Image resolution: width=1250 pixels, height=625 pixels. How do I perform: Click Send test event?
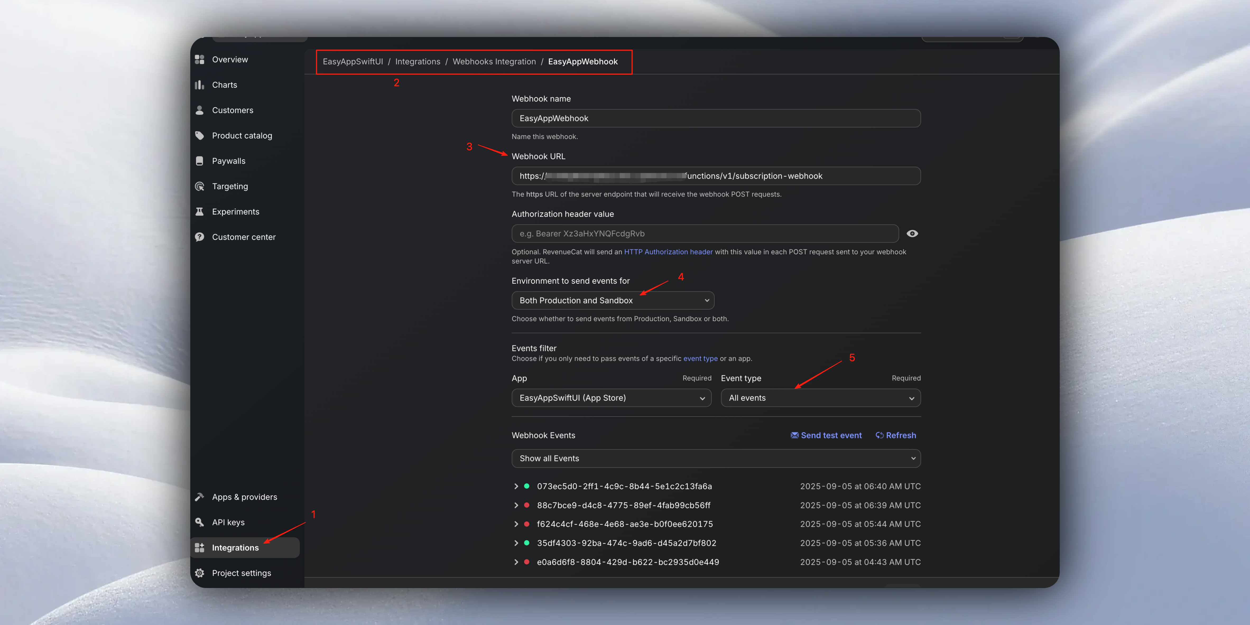(826, 435)
